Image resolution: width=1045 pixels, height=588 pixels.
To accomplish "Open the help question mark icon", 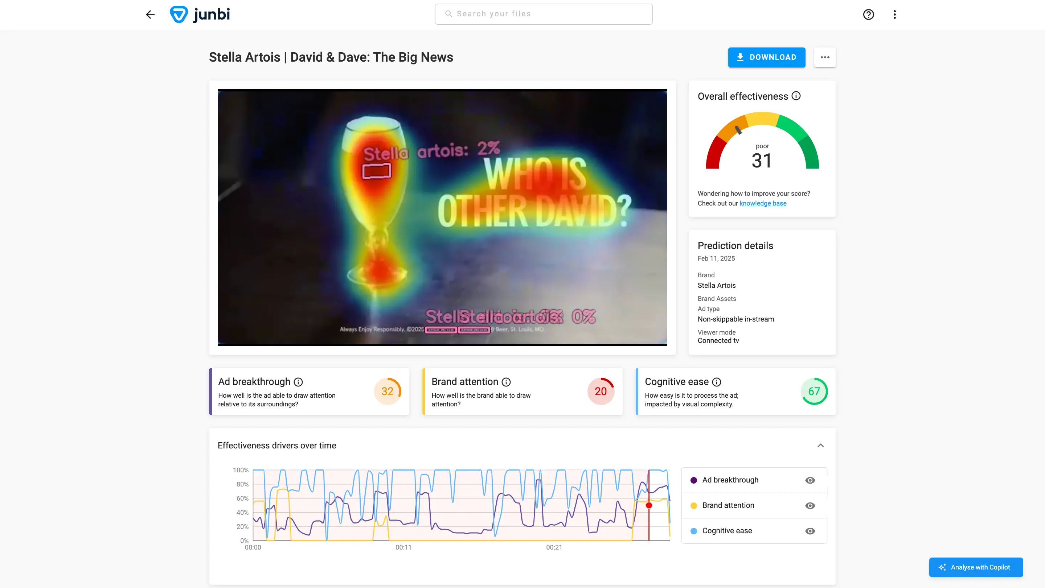I will coord(868,15).
